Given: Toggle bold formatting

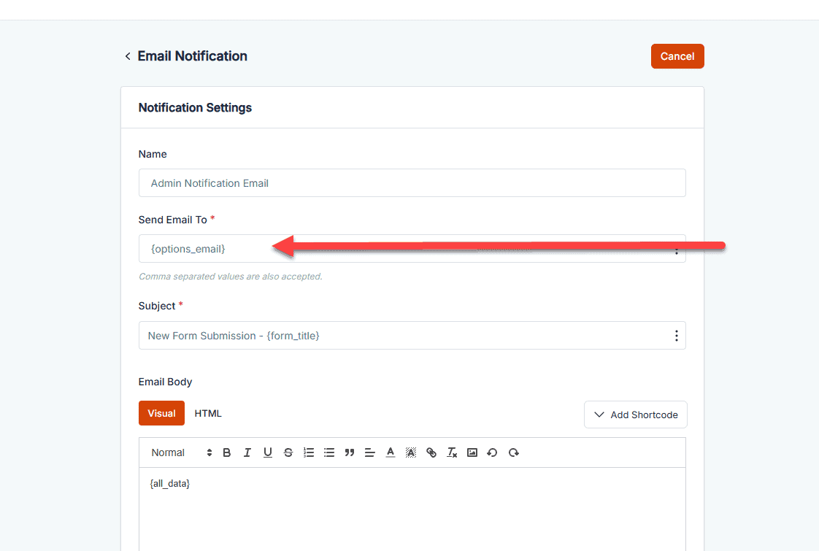Looking at the screenshot, I should [x=227, y=452].
